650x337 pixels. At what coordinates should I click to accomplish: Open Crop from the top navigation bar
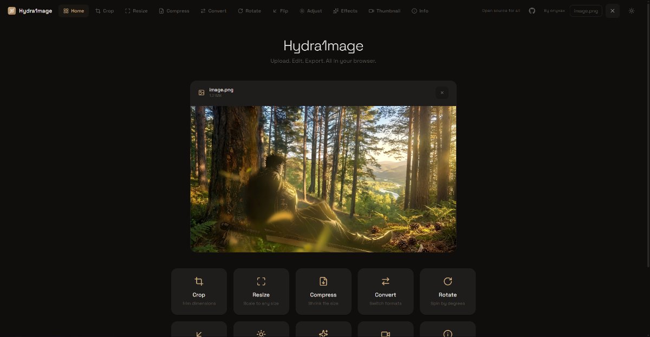coord(105,11)
